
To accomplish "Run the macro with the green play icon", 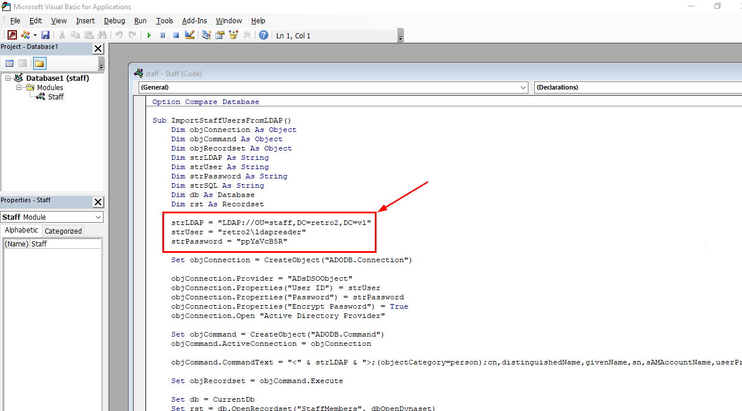I will (x=149, y=35).
